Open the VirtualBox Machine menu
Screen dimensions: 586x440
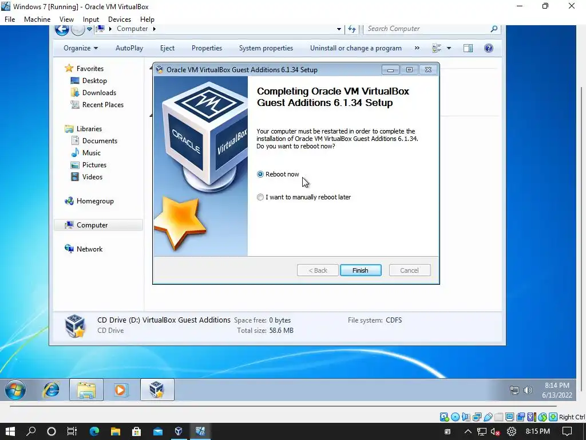[37, 19]
